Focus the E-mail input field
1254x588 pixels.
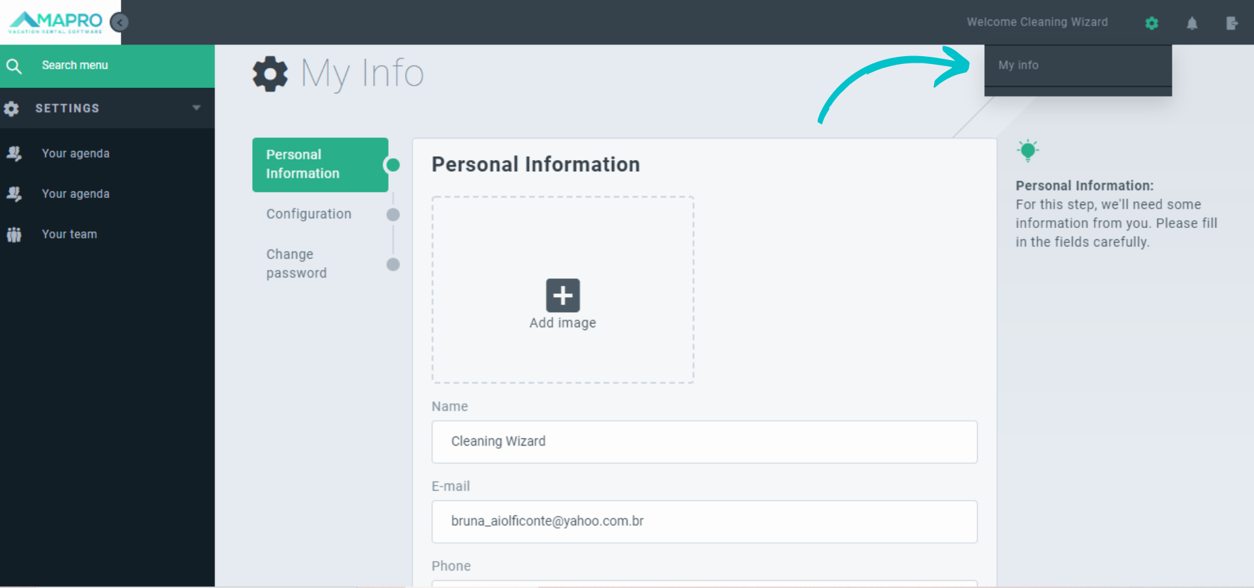click(x=704, y=522)
